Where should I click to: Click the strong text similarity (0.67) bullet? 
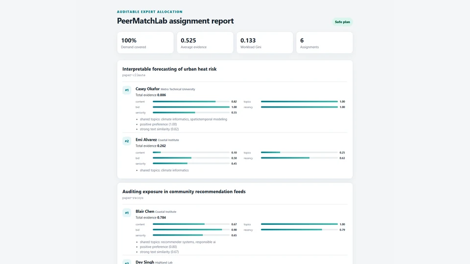tap(159, 252)
